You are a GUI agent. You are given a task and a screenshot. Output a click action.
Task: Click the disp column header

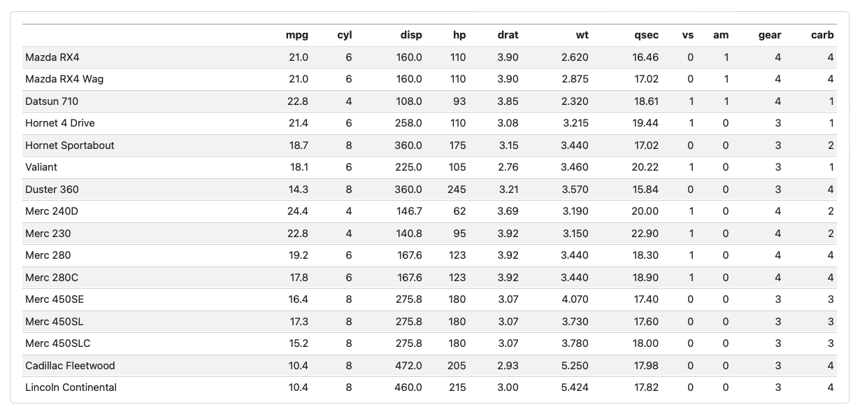pyautogui.click(x=411, y=35)
